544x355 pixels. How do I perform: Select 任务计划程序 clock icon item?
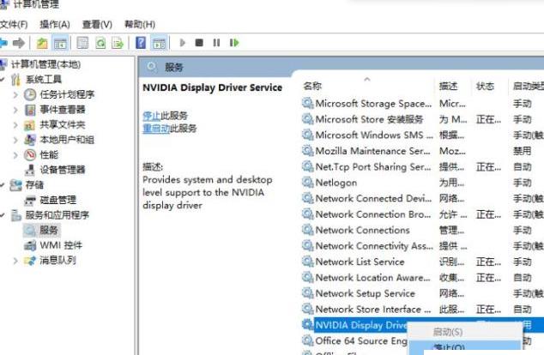pos(30,94)
